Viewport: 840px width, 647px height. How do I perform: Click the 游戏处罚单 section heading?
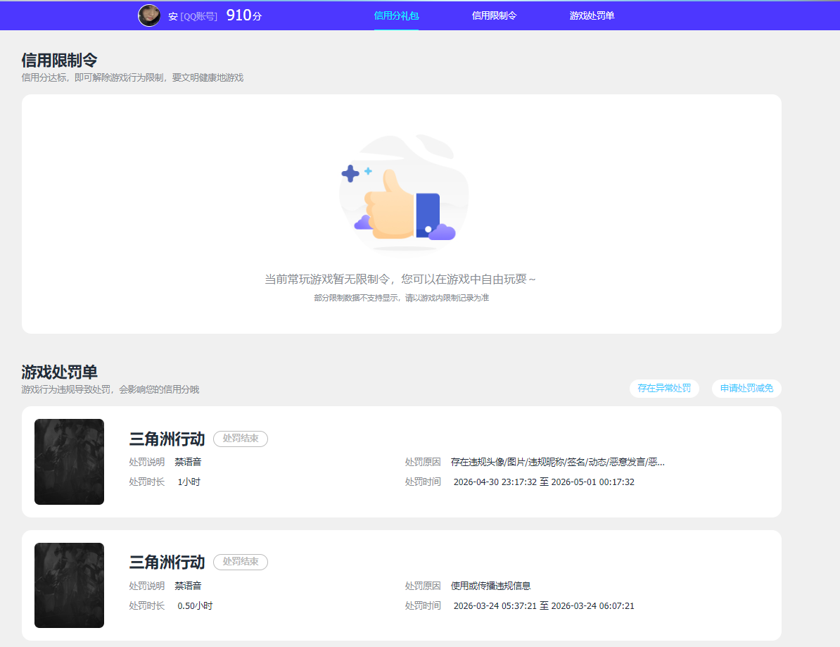click(x=60, y=372)
